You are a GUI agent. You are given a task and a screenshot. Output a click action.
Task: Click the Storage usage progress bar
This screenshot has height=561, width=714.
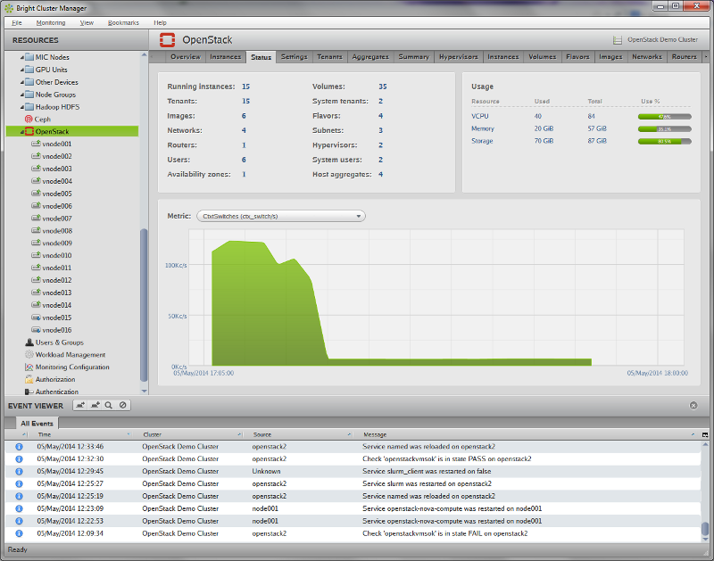664,141
